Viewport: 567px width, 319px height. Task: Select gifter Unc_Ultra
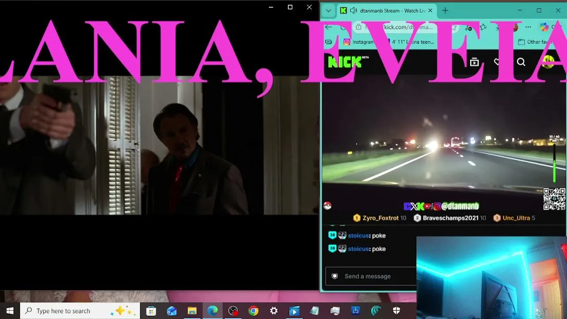516,218
